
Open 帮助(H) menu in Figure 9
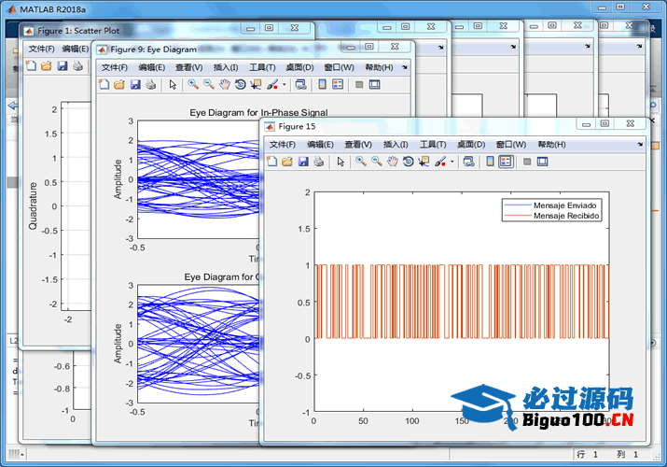pos(379,67)
